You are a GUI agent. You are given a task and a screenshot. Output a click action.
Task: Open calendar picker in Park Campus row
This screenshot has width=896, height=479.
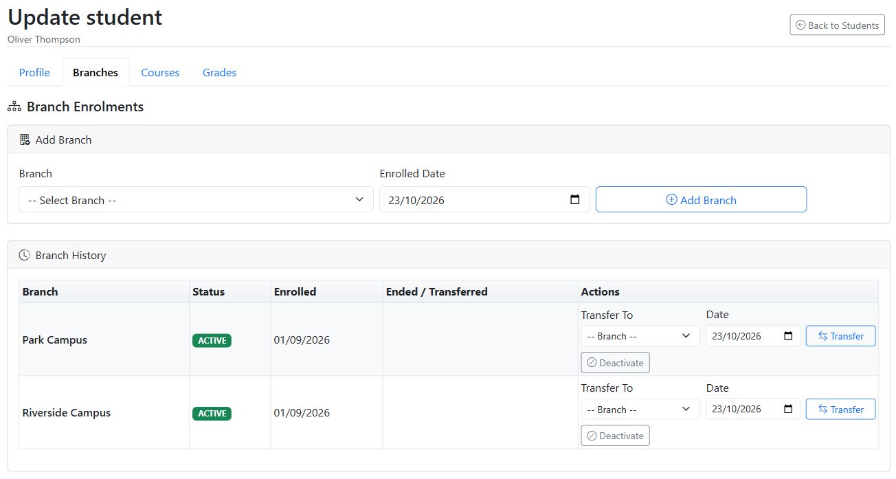tap(788, 336)
